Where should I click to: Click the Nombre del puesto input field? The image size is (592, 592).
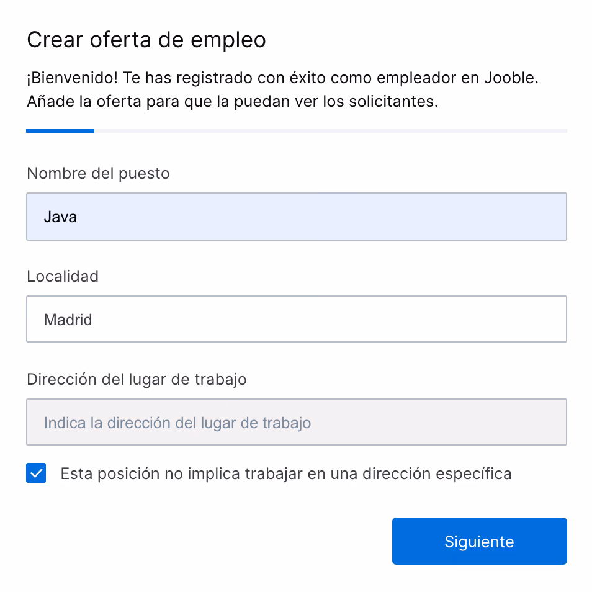click(296, 216)
